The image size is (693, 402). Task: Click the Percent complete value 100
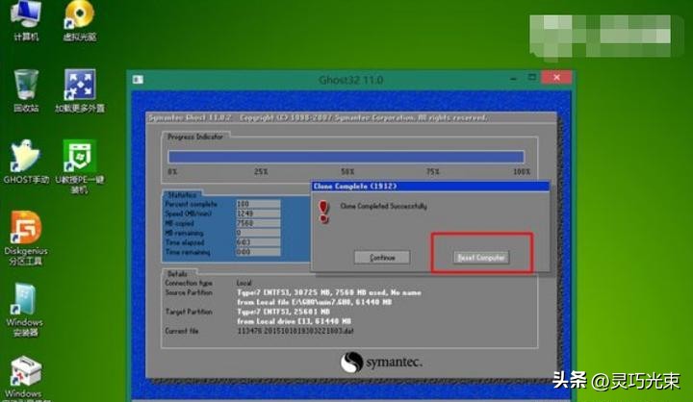(x=258, y=204)
